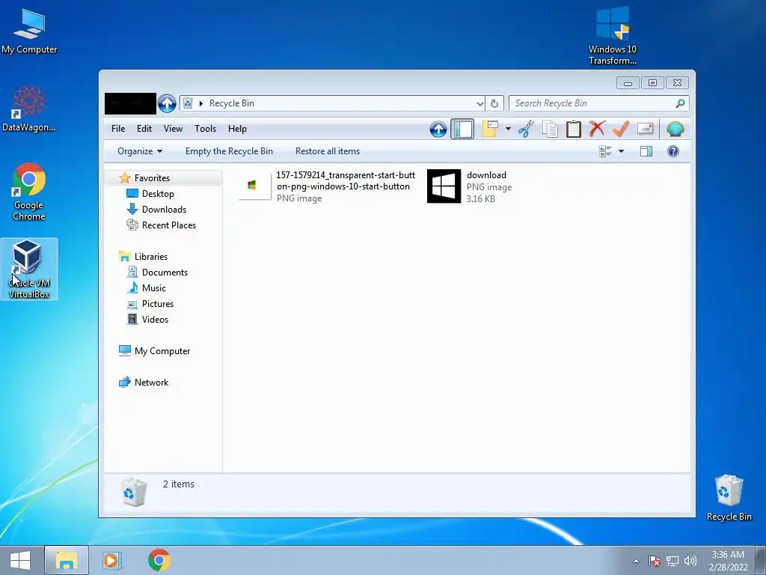766x575 pixels.
Task: Select Downloads under Favorites
Action: 164,210
